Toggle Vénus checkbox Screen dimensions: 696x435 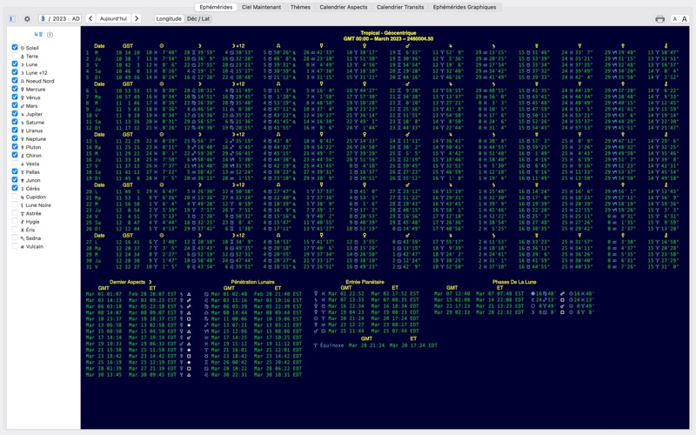[x=15, y=97]
